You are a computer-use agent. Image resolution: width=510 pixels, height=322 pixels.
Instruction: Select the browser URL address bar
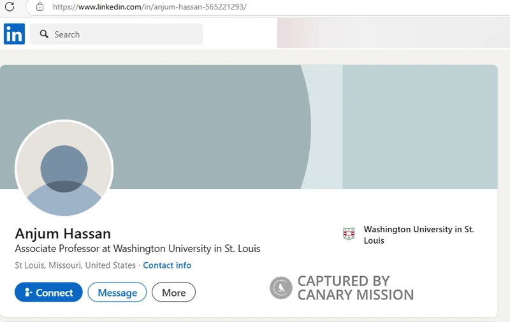[266, 7]
